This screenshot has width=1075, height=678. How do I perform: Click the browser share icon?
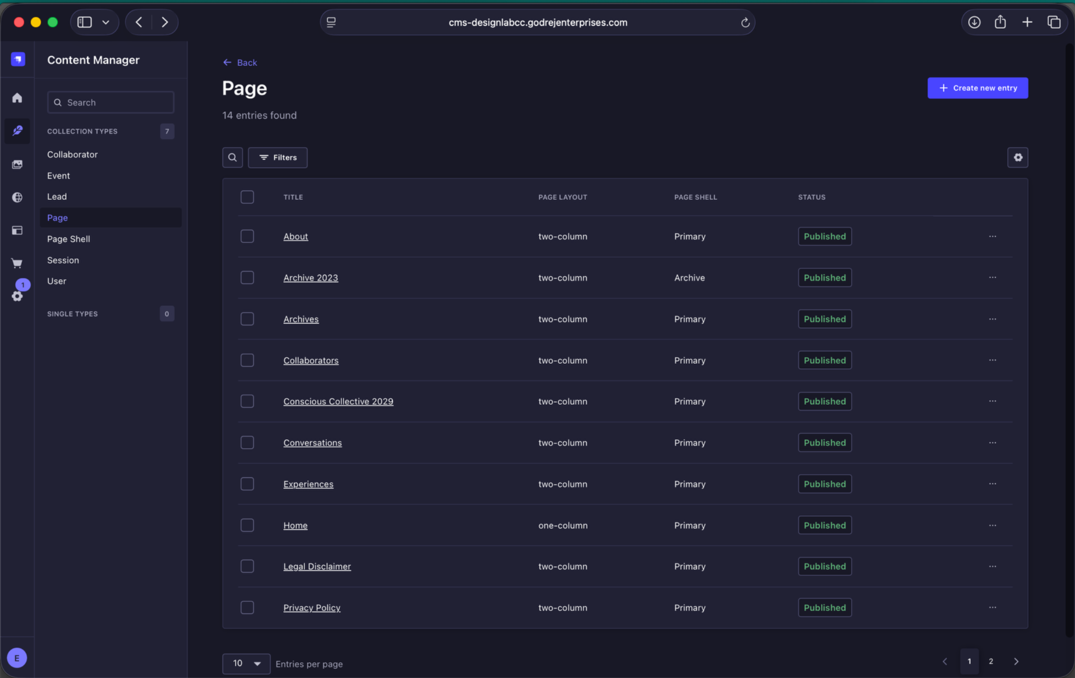(x=1000, y=22)
